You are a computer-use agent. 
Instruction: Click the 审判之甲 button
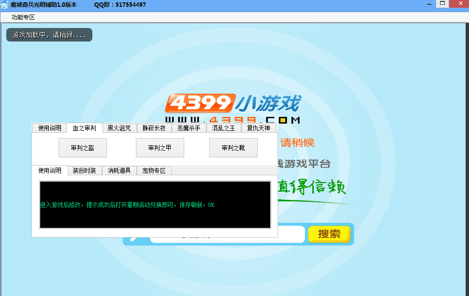[x=160, y=148]
